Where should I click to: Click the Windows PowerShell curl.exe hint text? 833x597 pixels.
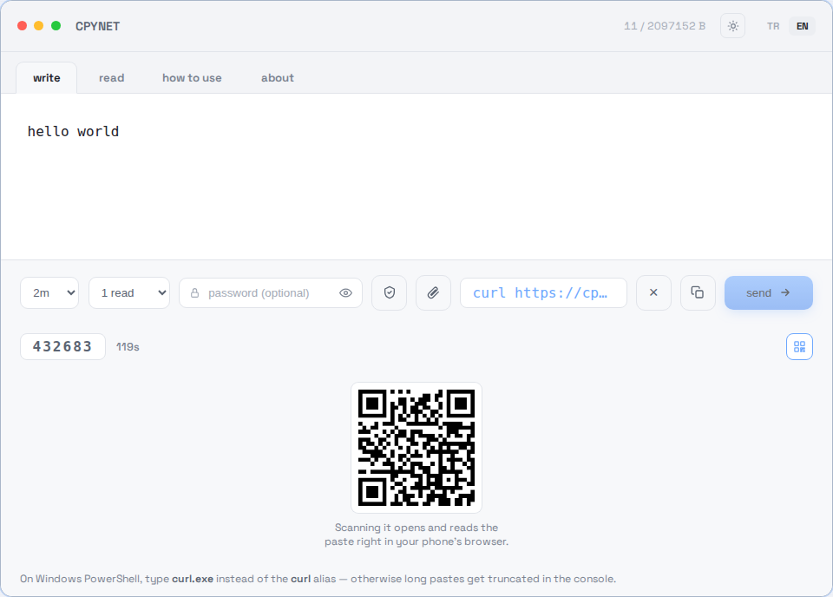pyautogui.click(x=318, y=579)
